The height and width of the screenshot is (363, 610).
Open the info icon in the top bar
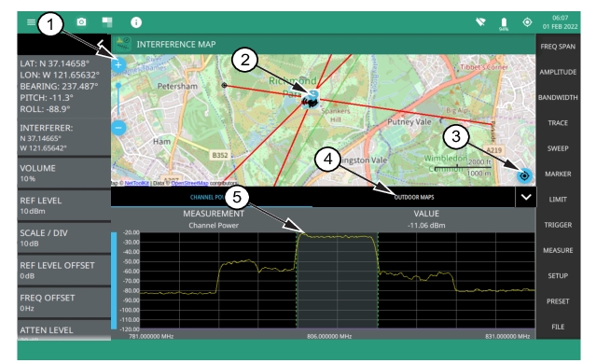[x=136, y=22]
